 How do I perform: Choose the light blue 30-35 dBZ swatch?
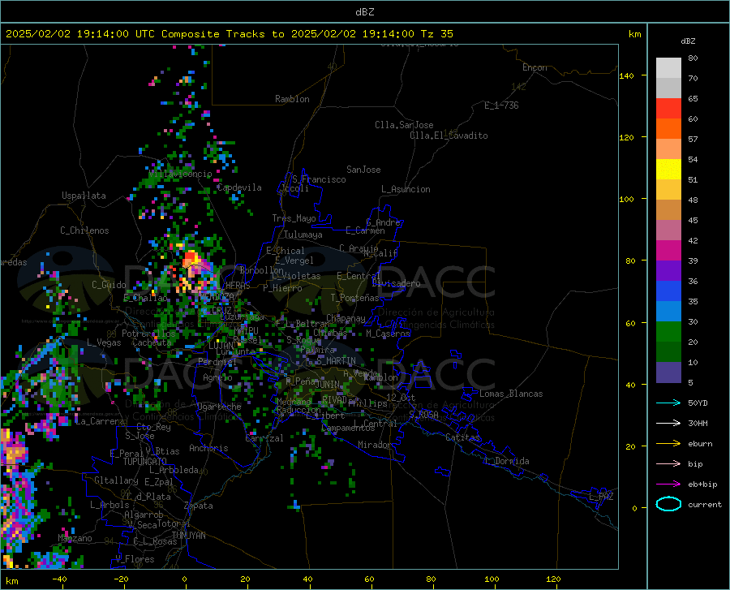[668, 312]
